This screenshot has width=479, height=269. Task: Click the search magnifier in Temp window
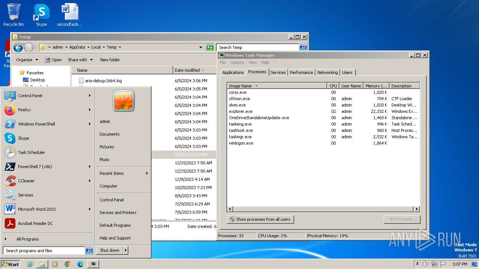(x=303, y=47)
